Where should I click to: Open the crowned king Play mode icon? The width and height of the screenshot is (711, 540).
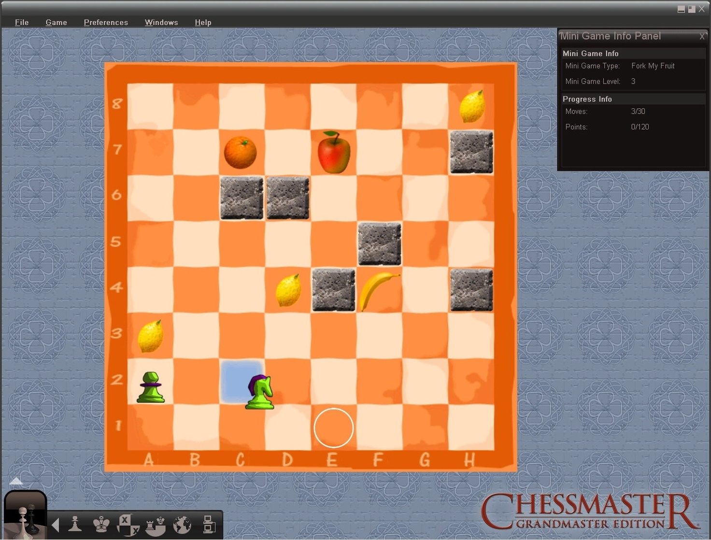pos(101,525)
